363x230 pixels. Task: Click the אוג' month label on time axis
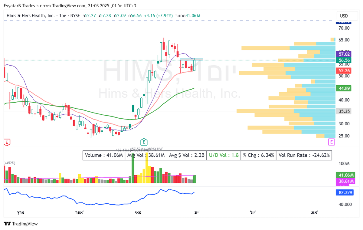315,212
